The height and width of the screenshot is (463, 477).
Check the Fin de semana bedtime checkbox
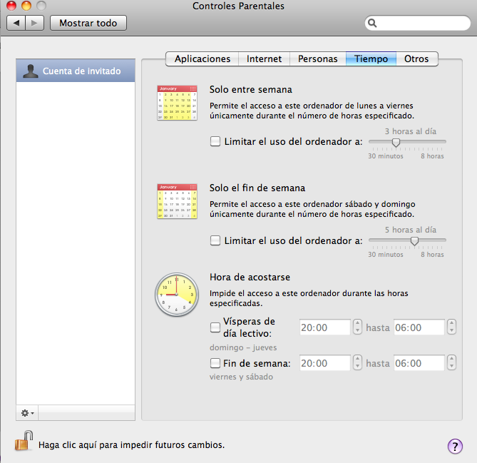[x=215, y=363]
